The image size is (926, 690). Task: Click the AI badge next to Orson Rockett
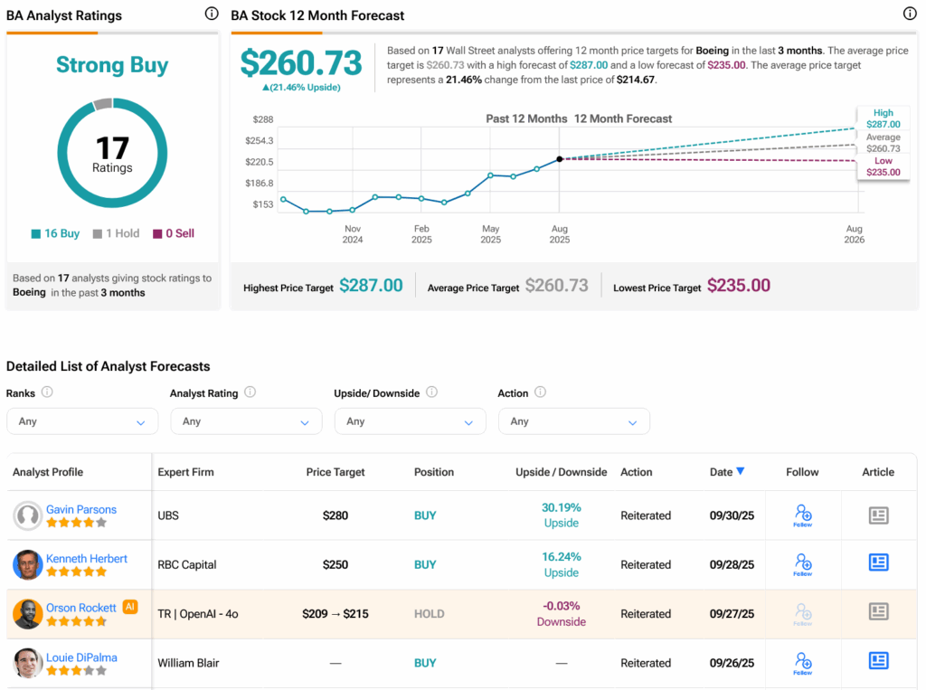click(x=130, y=607)
